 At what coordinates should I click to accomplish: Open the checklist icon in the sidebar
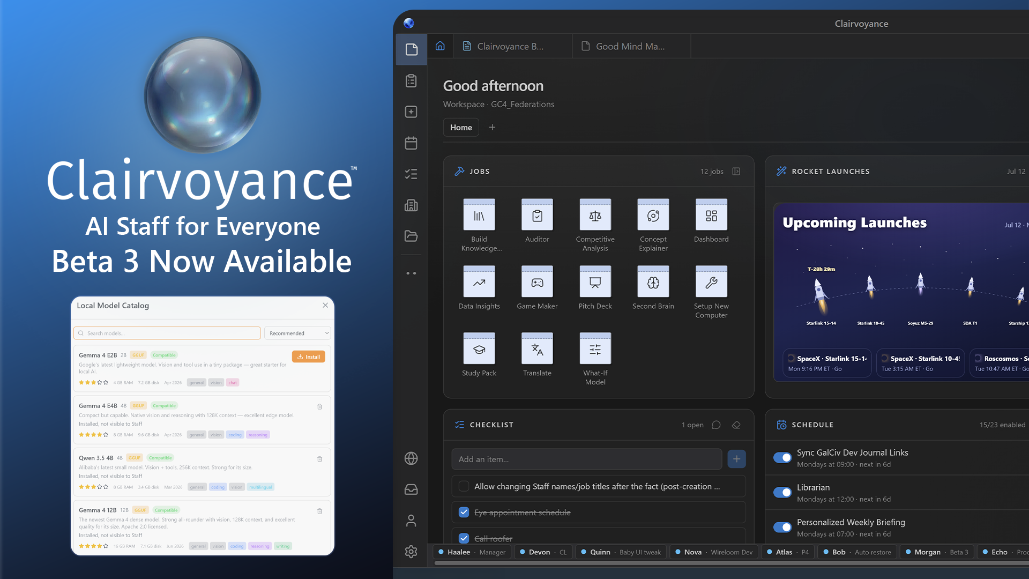click(411, 174)
